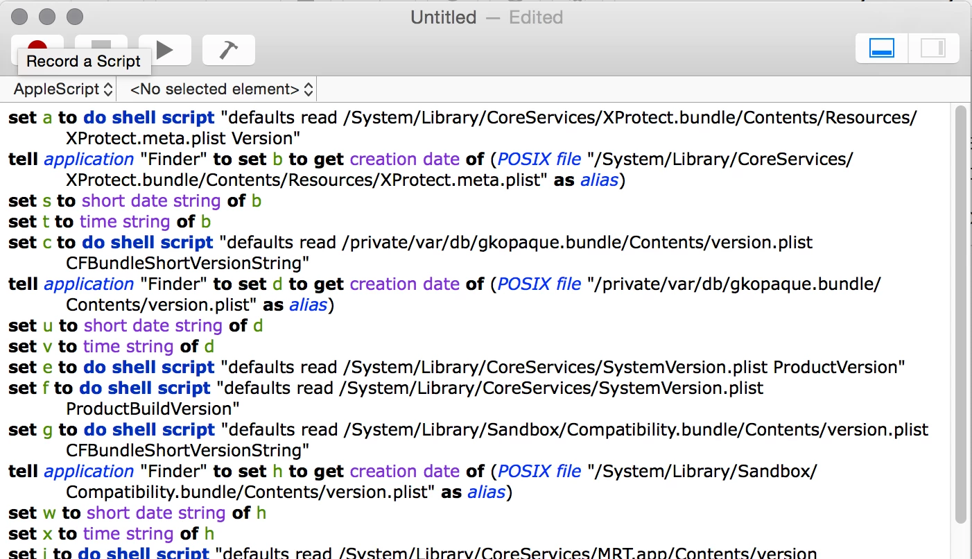Run the script using the play button
Image resolution: width=972 pixels, height=559 pixels.
165,50
